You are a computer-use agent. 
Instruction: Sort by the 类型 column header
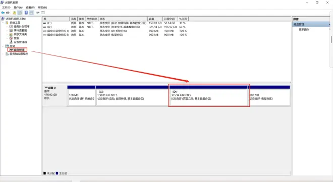81,19
